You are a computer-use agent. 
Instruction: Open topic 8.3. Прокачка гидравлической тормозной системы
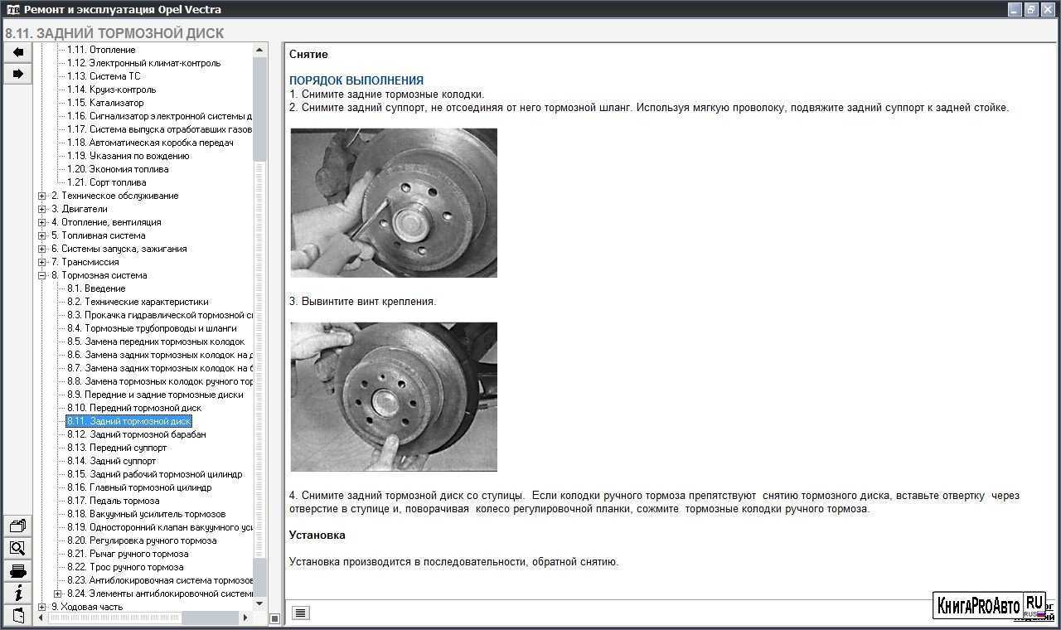tap(160, 315)
